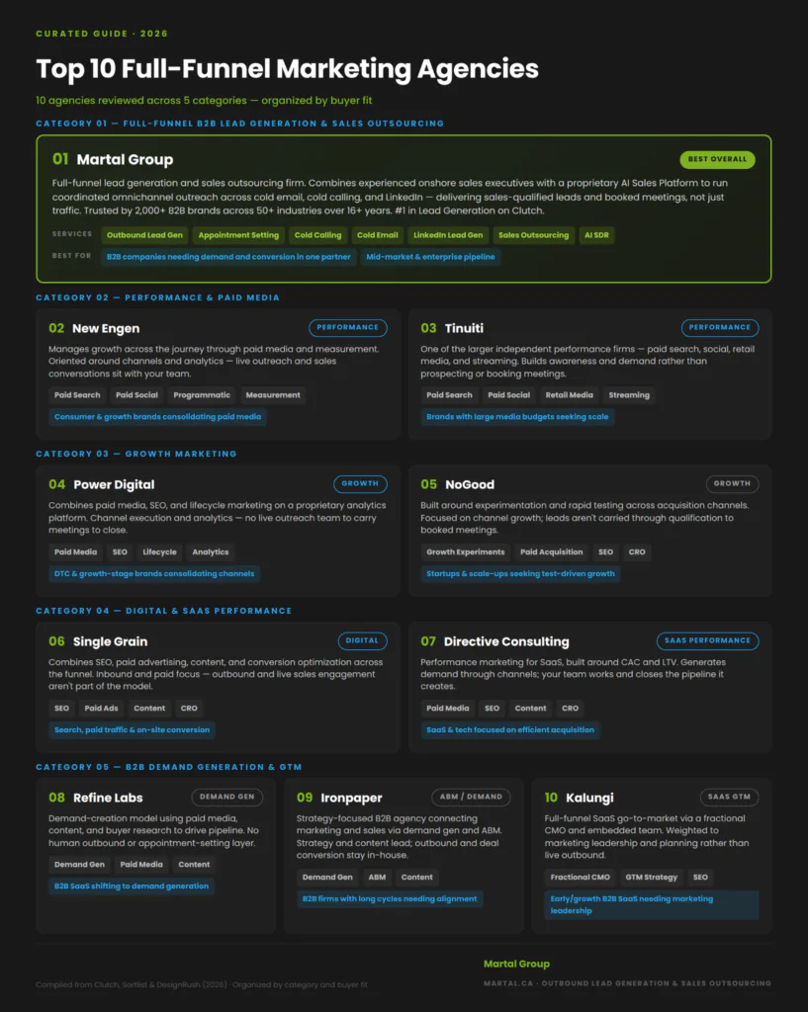
Task: Click the 'Compiled from Clutch, Sortlist & DesignRush' note
Action: point(202,985)
